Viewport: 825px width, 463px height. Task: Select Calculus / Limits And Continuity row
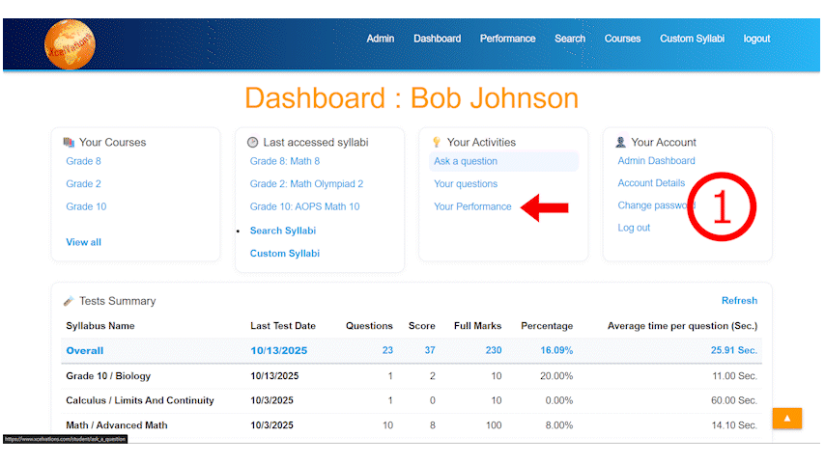click(412, 400)
